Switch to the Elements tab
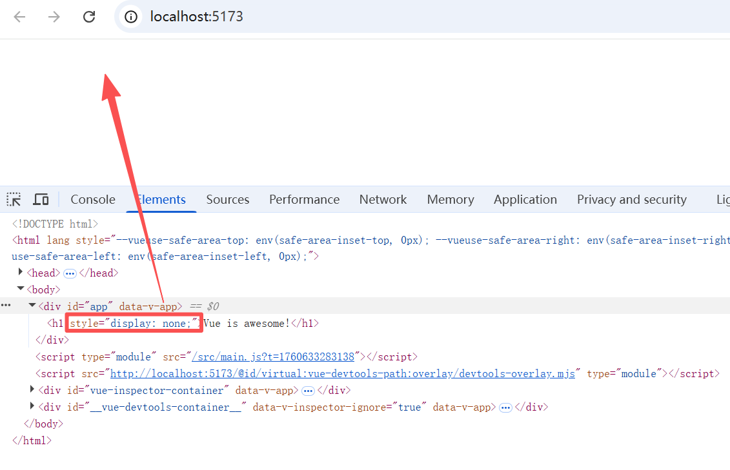The image size is (730, 470). coord(161,199)
